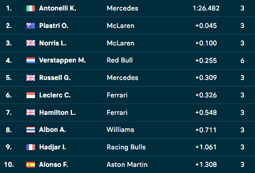
Task: Click Racing Bulls team name
Action: tap(126, 147)
